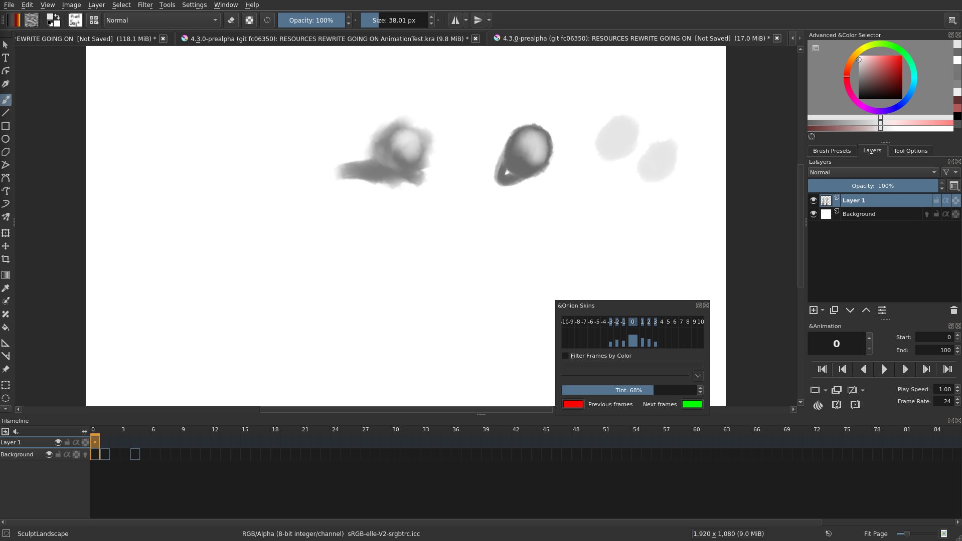Select the Rectangle shape tool
This screenshot has width=962, height=541.
pos(6,126)
